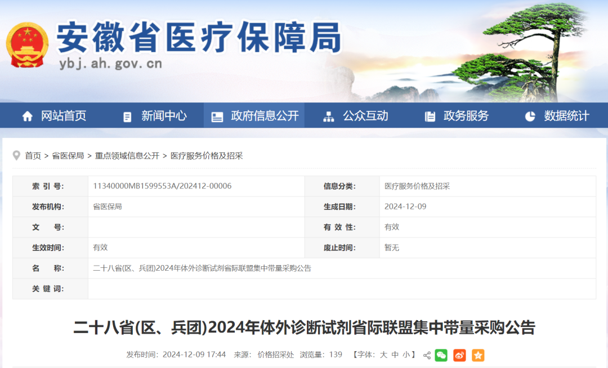Click the home icon in navigation bar
This screenshot has height=368, width=608.
tap(27, 116)
